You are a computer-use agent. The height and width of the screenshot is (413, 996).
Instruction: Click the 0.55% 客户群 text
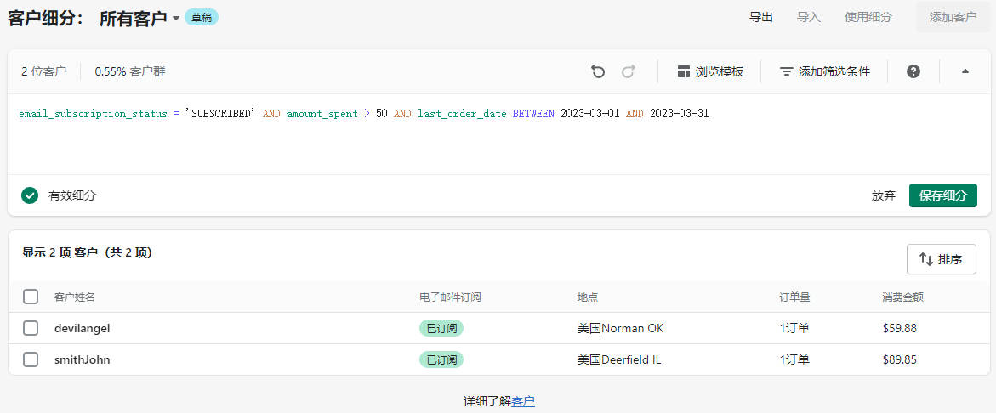(x=130, y=71)
